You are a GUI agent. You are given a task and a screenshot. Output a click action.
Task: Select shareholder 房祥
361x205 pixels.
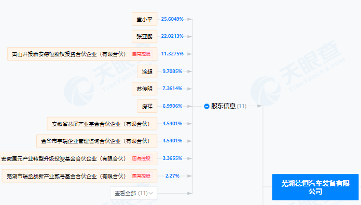147,106
